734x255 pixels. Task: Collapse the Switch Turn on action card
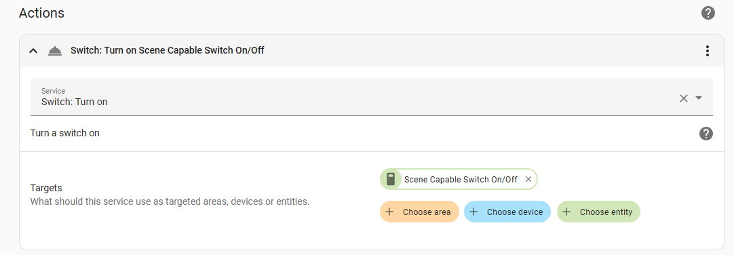coord(33,51)
